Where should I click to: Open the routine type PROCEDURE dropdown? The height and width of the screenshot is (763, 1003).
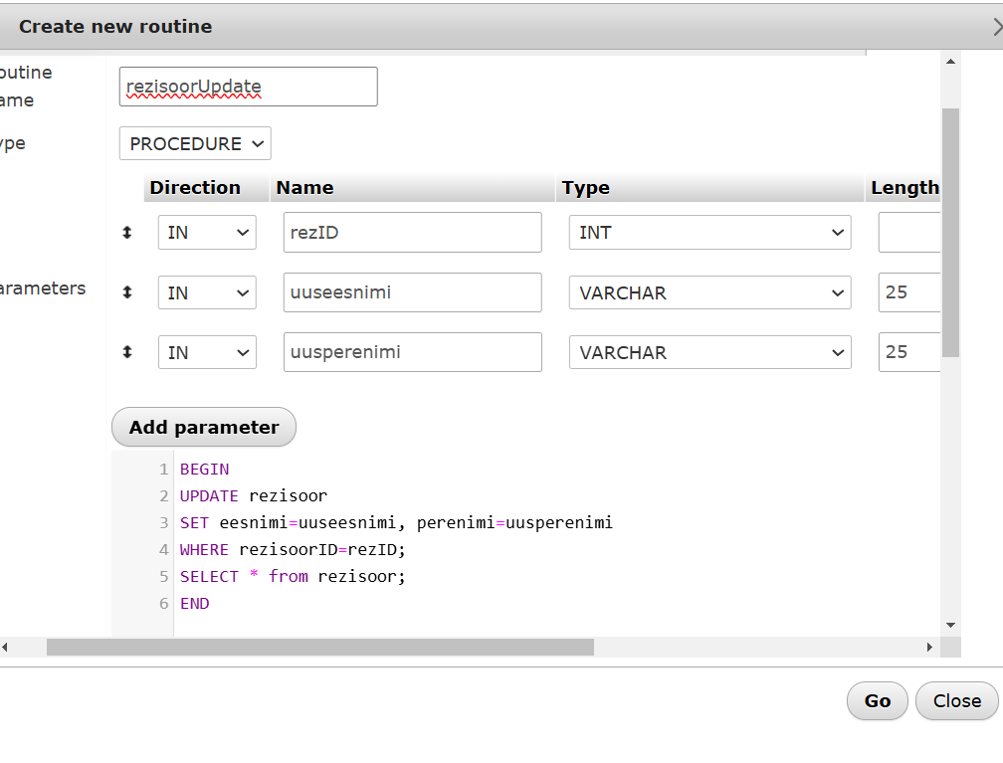(195, 143)
